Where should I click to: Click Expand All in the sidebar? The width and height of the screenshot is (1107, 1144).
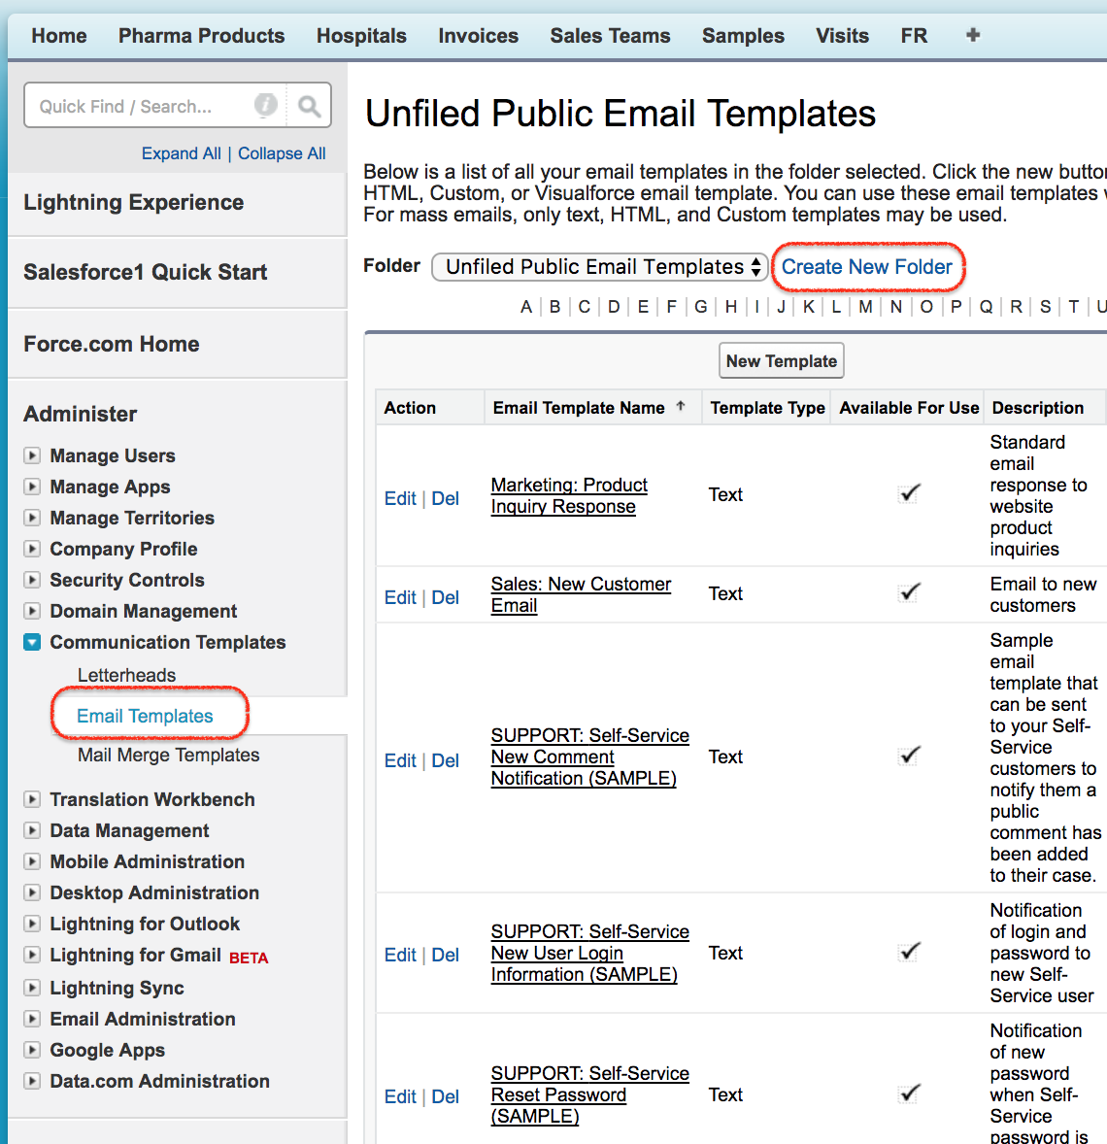pyautogui.click(x=181, y=153)
